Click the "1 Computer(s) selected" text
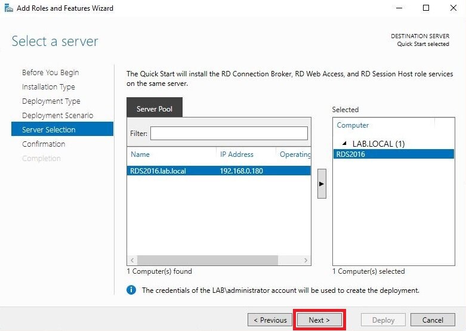The width and height of the screenshot is (466, 331). point(369,271)
